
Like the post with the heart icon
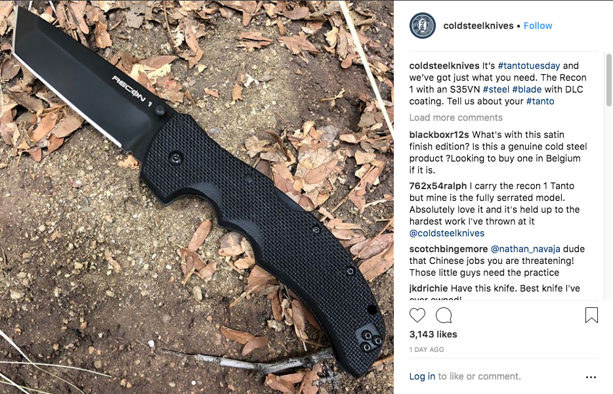417,315
